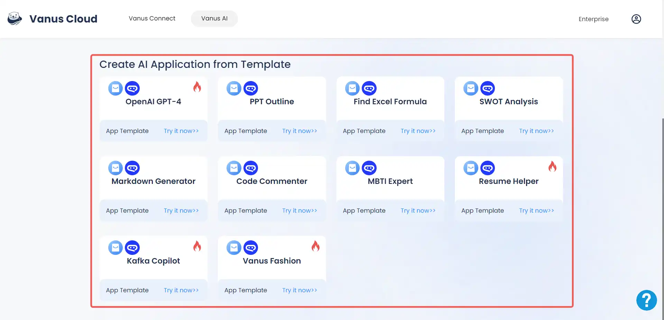Click the light-blue app icon on Resume Helper card
Image resolution: width=664 pixels, height=320 pixels.
pyautogui.click(x=471, y=168)
